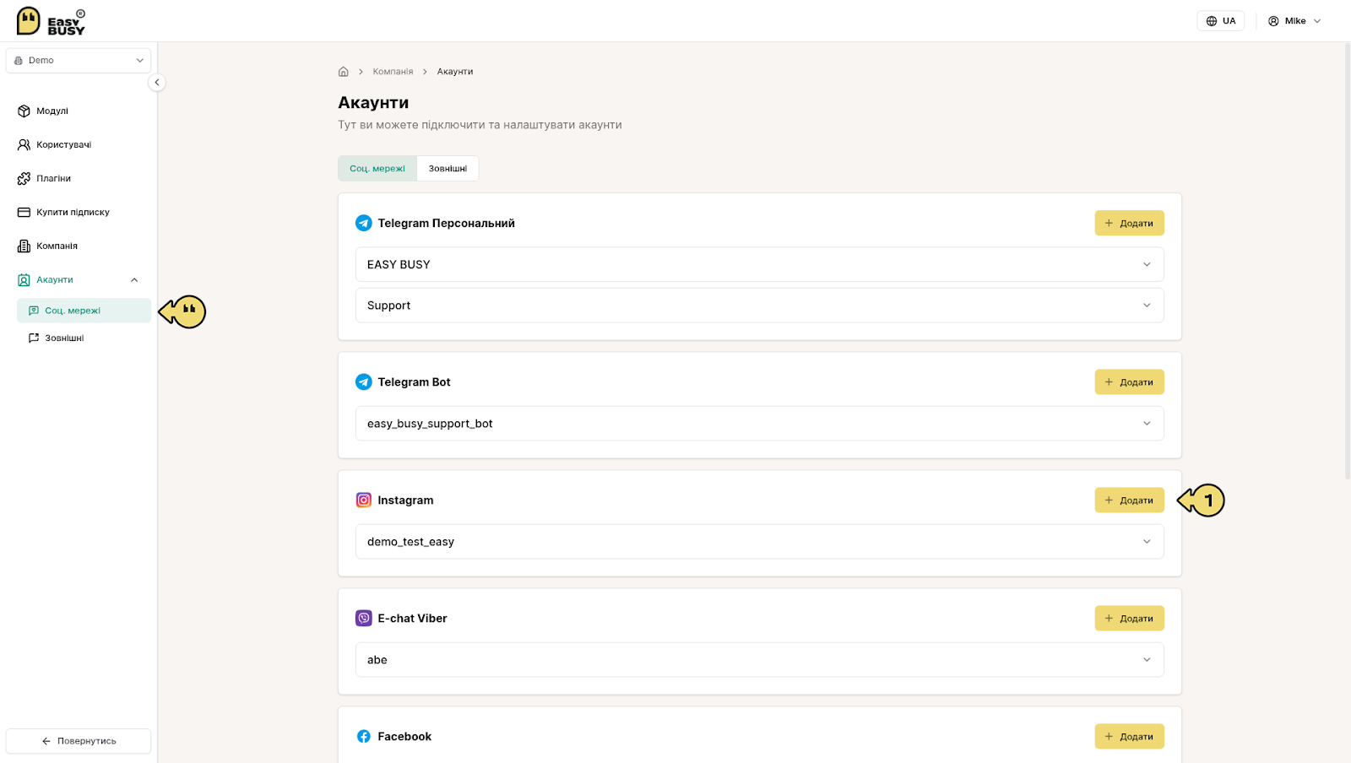Open the home breadcrumb icon
This screenshot has width=1351, height=763.
344,72
